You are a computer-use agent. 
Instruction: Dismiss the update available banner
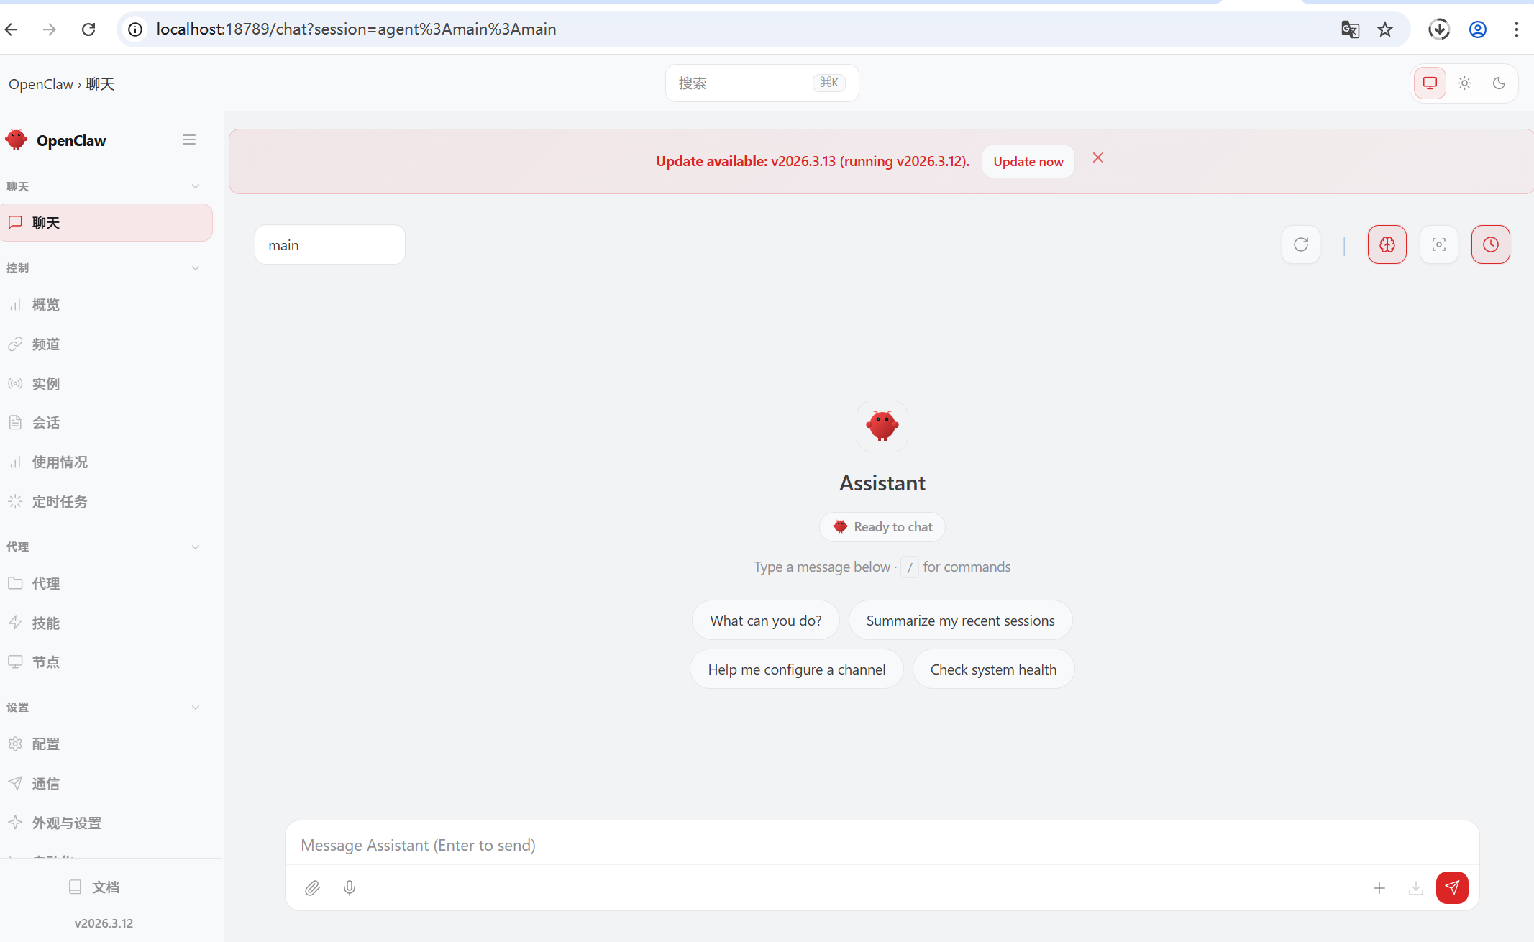tap(1097, 158)
